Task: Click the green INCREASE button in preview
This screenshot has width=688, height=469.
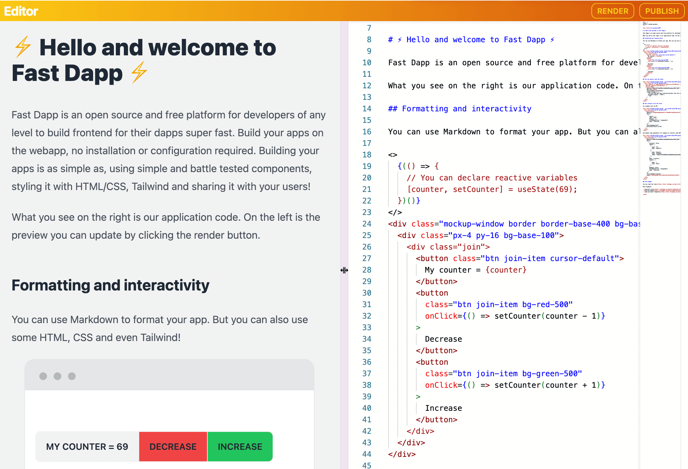Action: [x=240, y=447]
